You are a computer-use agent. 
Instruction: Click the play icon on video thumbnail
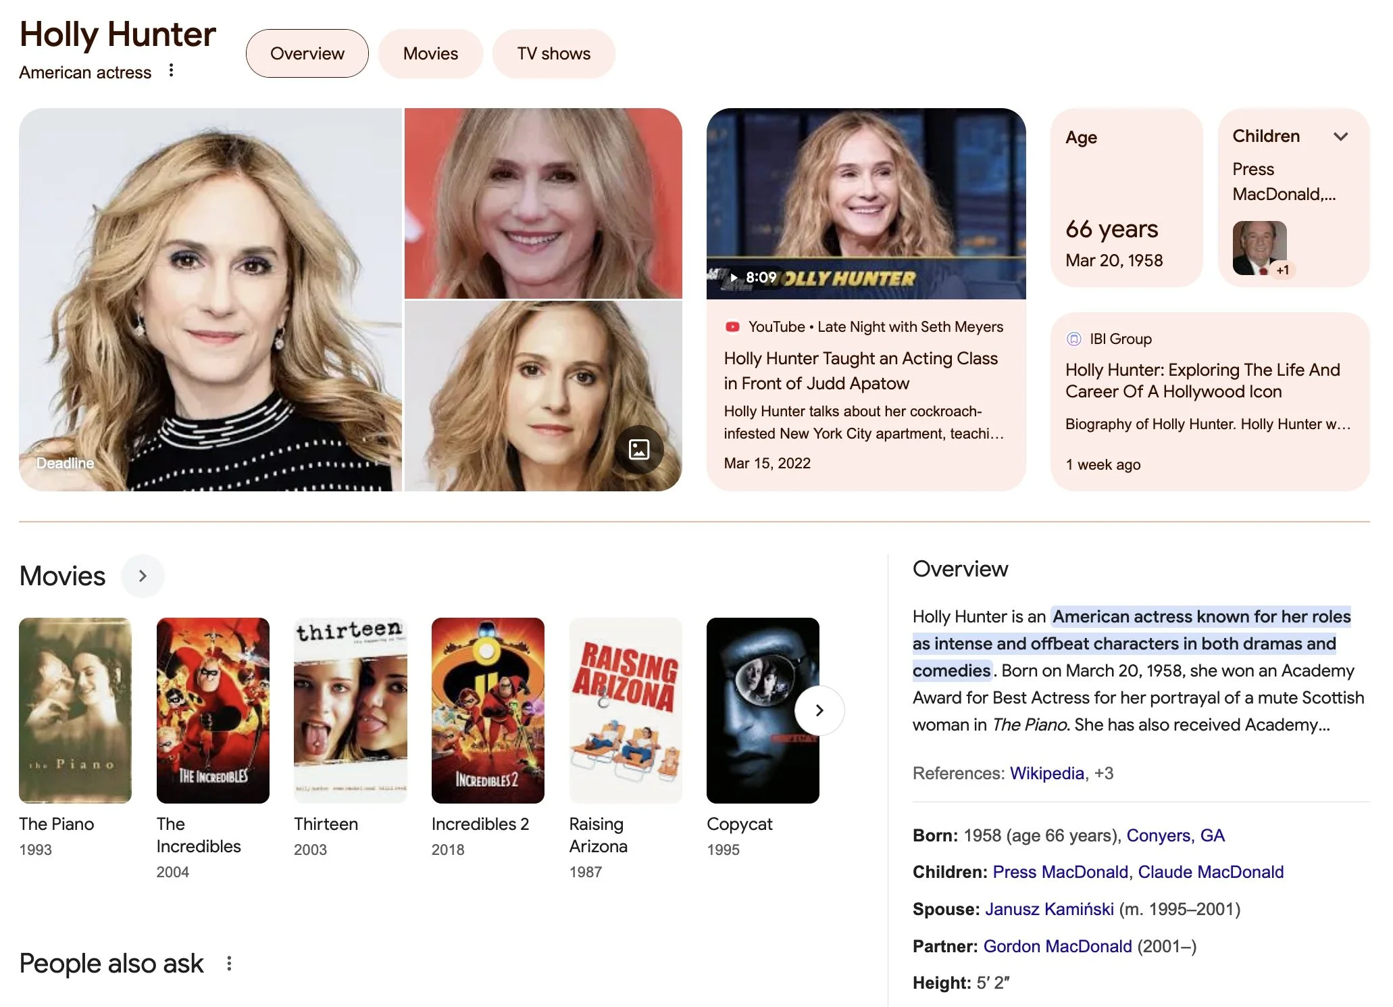click(734, 277)
